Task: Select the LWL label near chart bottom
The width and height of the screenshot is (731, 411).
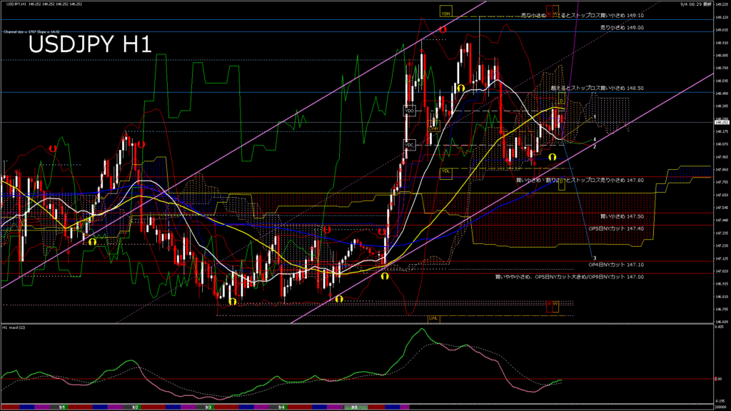Action: point(433,318)
